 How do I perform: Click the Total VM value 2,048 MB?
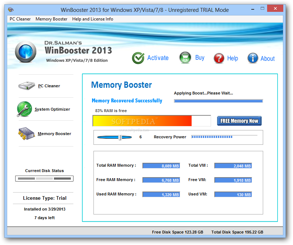(233, 166)
